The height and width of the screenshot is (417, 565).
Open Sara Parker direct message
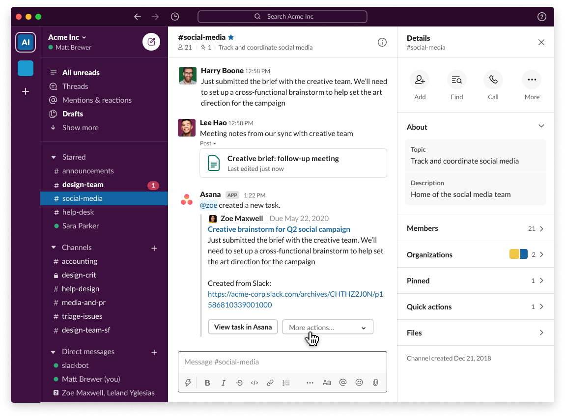tap(104, 226)
